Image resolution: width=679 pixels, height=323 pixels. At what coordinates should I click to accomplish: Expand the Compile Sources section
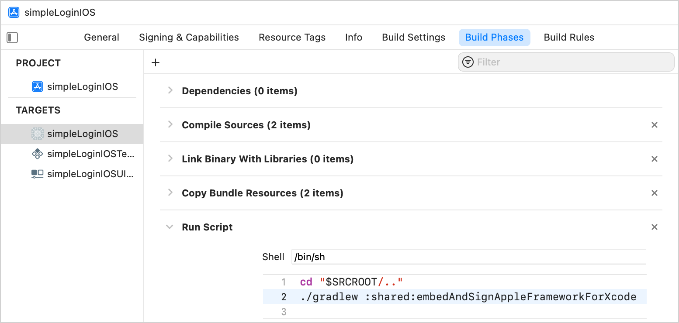pyautogui.click(x=170, y=125)
